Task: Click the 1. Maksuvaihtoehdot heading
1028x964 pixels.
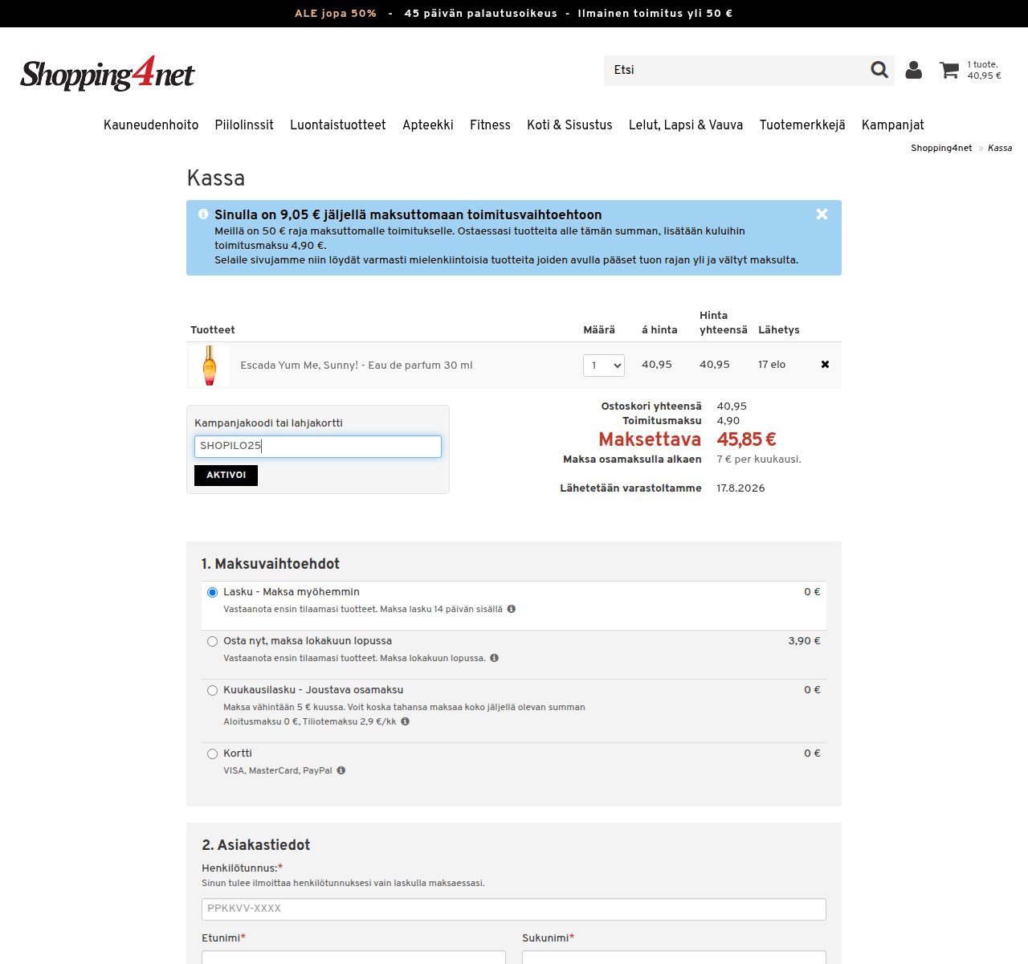Action: [271, 564]
